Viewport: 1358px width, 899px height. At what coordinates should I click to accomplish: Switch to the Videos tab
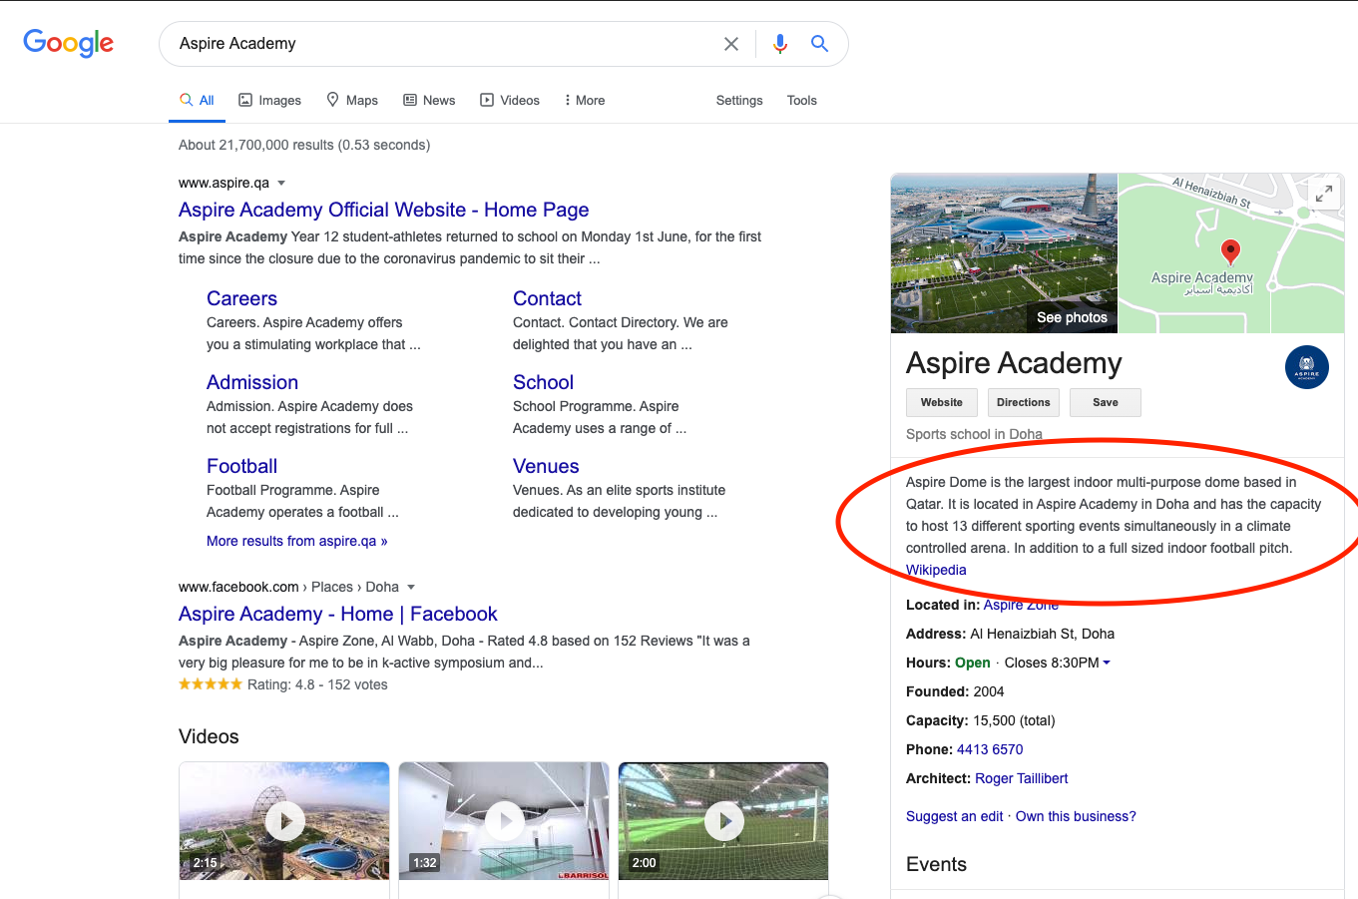pyautogui.click(x=510, y=100)
